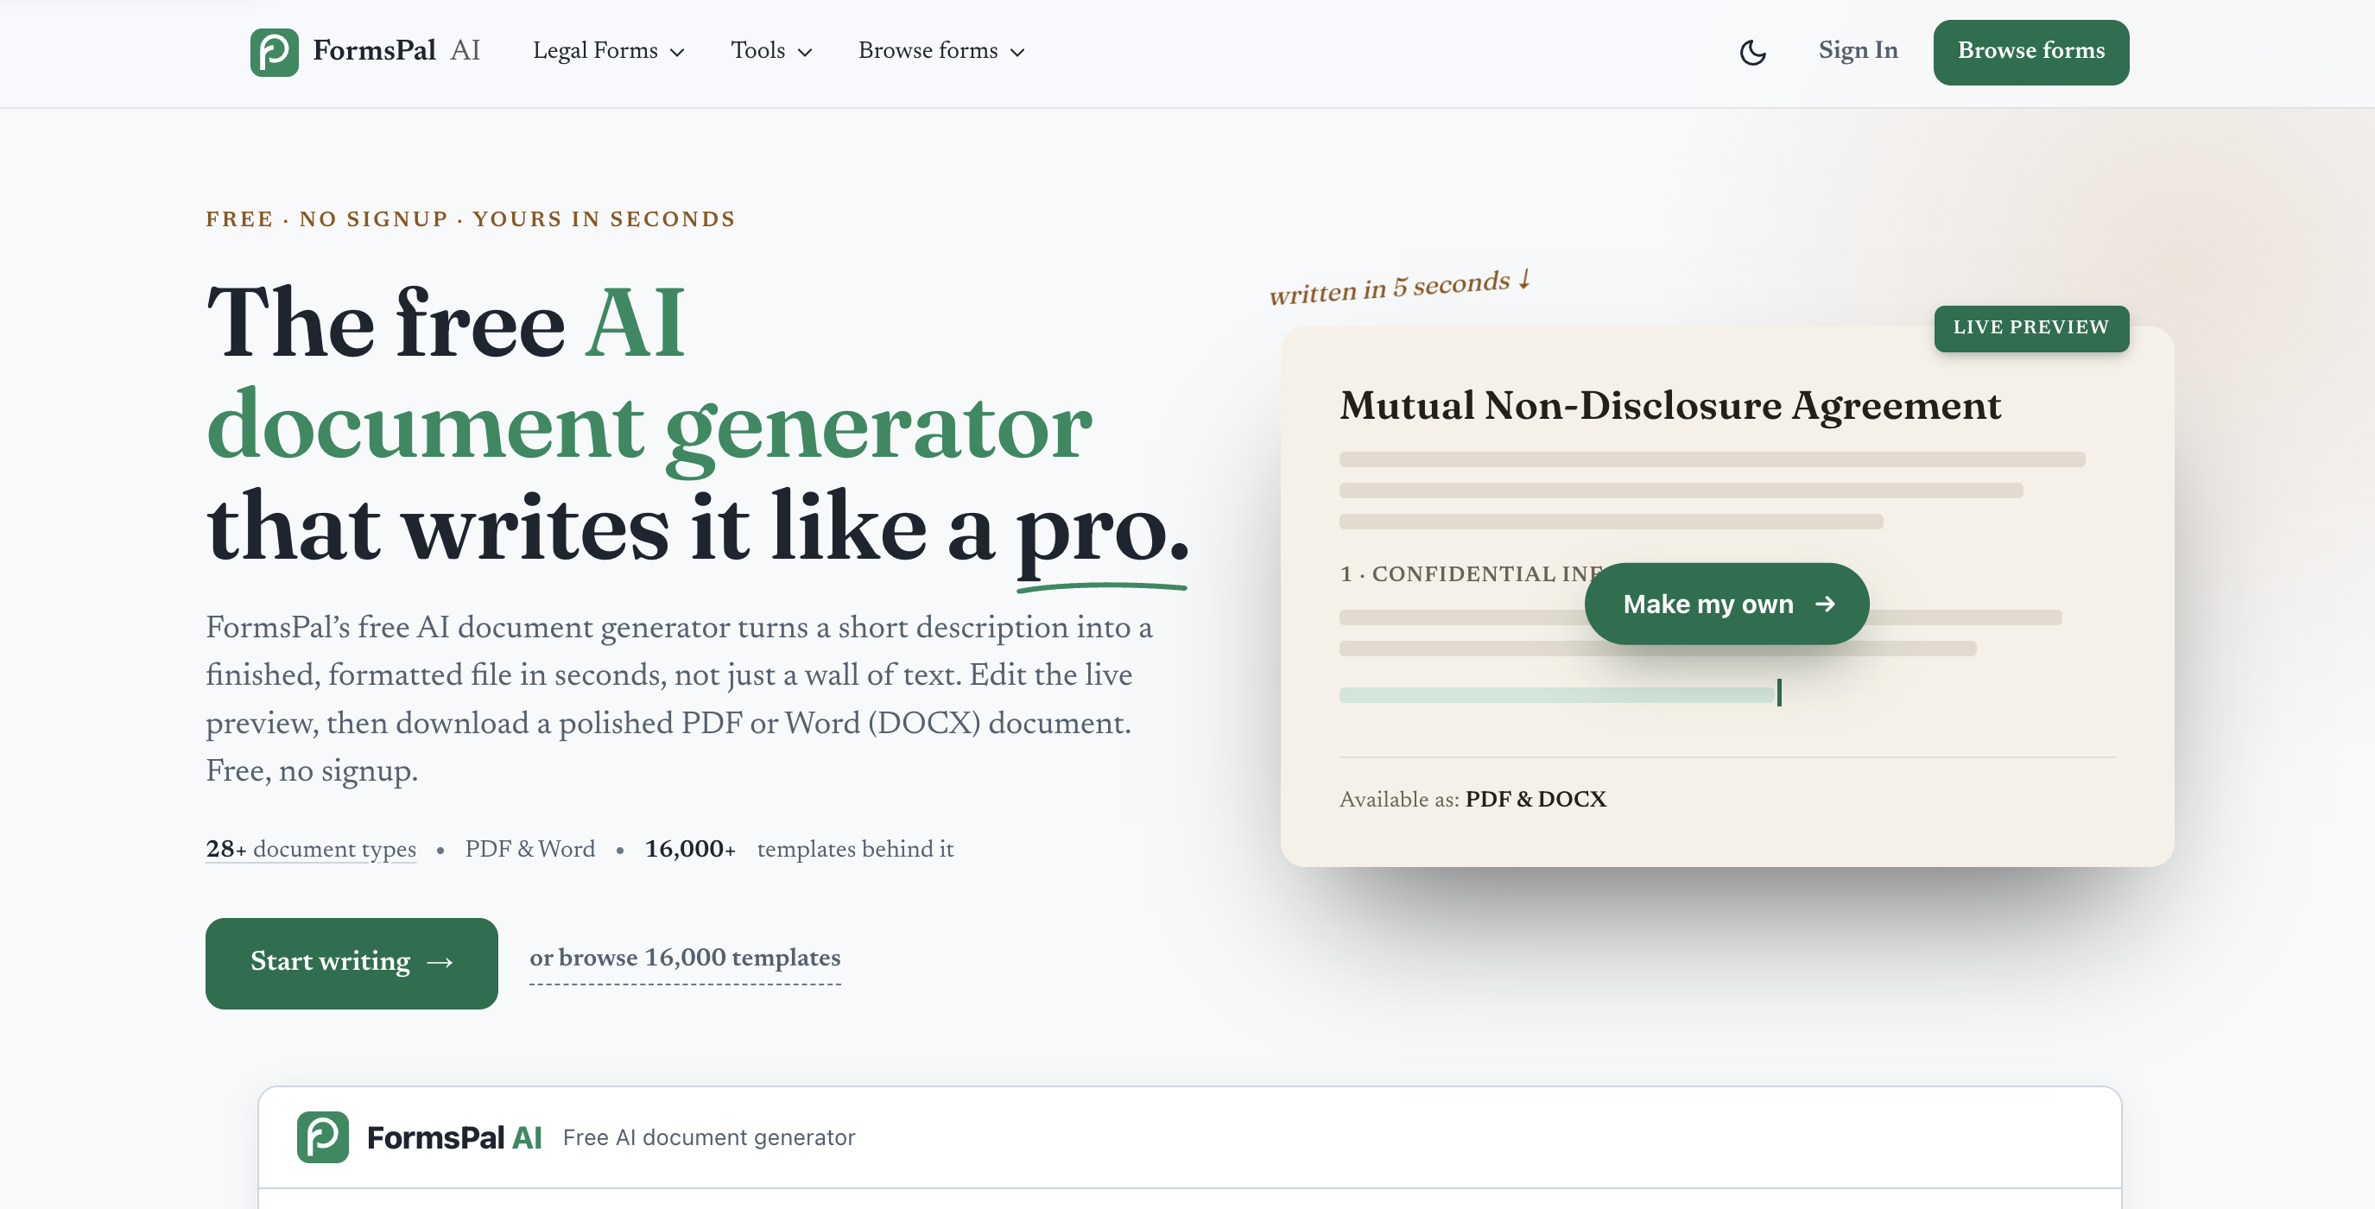Click the 'written in 5 seconds' note
This screenshot has width=2375, height=1209.
[x=1400, y=287]
